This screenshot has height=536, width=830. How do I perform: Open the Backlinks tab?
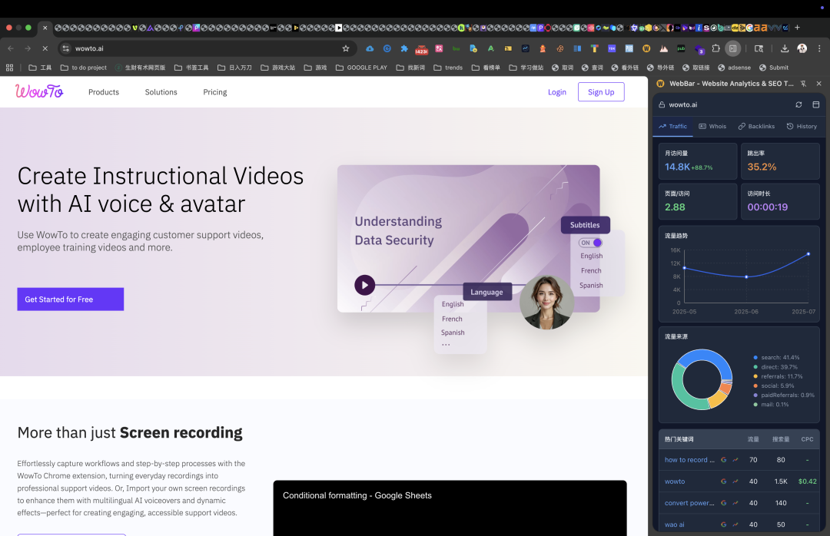click(756, 127)
